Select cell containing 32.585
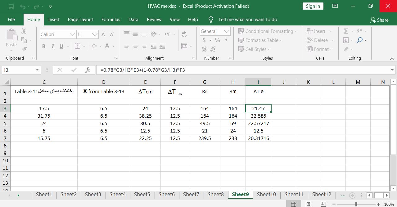Screen dimensions: 397x207 click(258, 116)
